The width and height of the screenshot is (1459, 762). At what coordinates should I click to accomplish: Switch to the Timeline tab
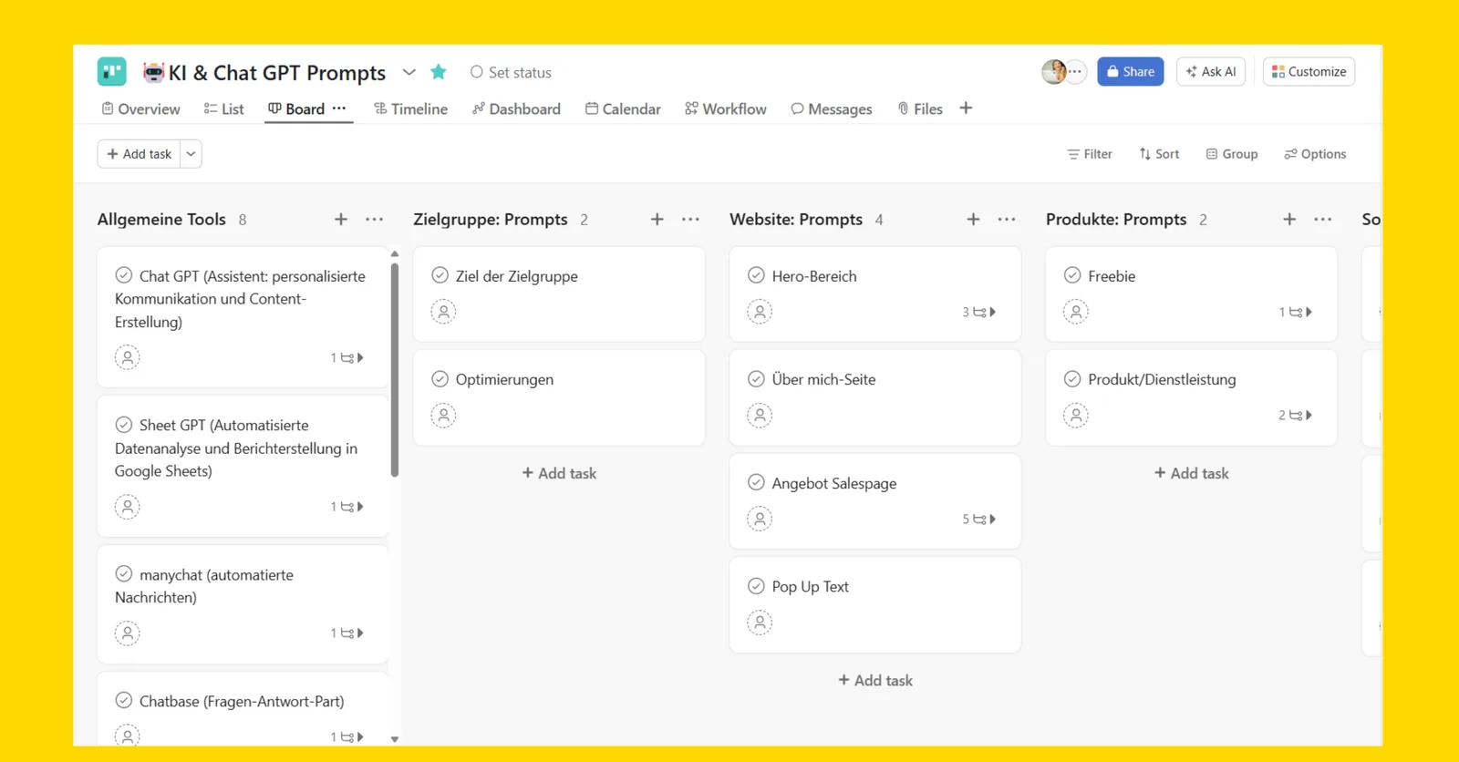410,108
